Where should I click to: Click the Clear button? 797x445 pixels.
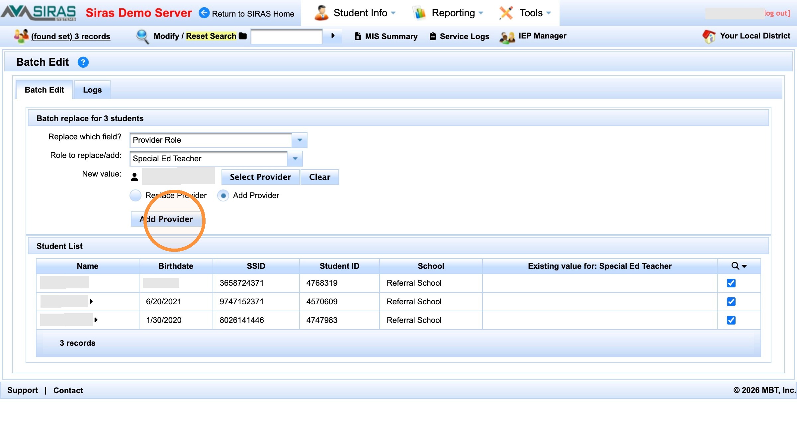[x=319, y=177]
